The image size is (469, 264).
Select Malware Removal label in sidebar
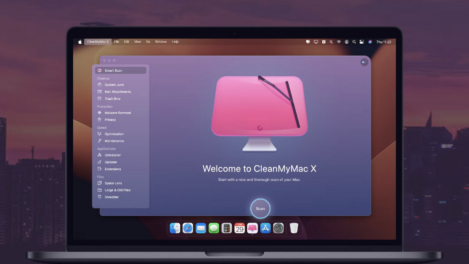118,113
